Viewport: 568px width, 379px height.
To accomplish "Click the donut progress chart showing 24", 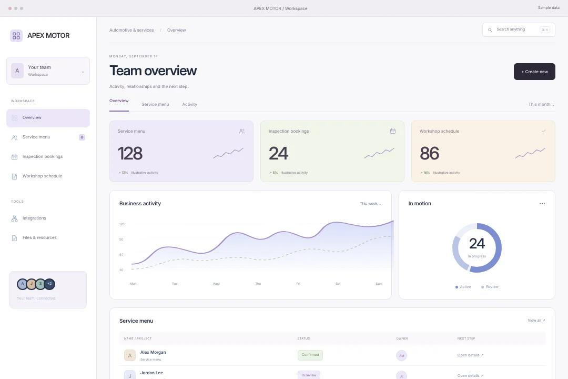I will pyautogui.click(x=476, y=248).
